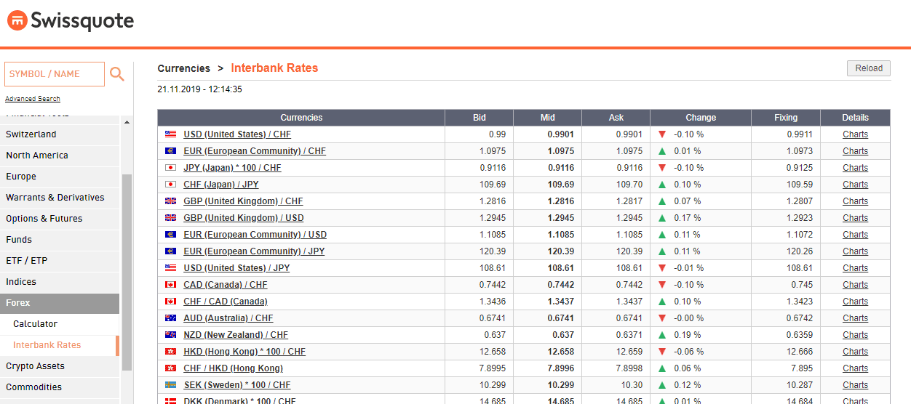Expand the Options & Futures menu
The width and height of the screenshot is (911, 404).
click(44, 219)
